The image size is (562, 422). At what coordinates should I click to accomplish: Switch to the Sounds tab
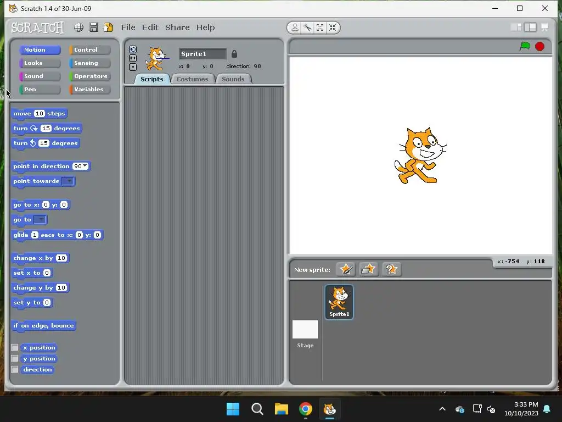(x=233, y=79)
